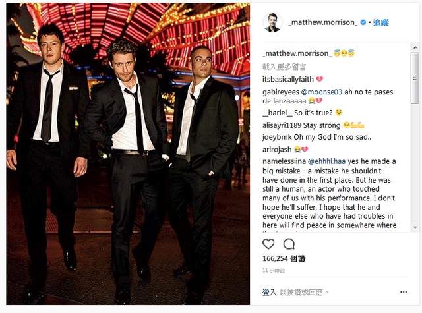Open the three-dot more options menu

pos(404,292)
